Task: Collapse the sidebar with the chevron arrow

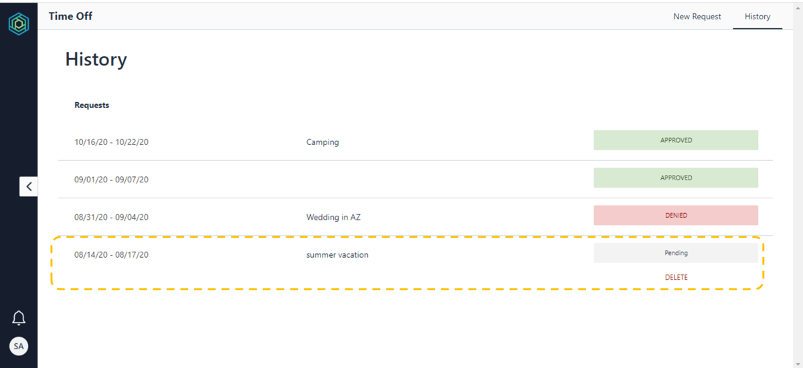Action: click(x=29, y=187)
